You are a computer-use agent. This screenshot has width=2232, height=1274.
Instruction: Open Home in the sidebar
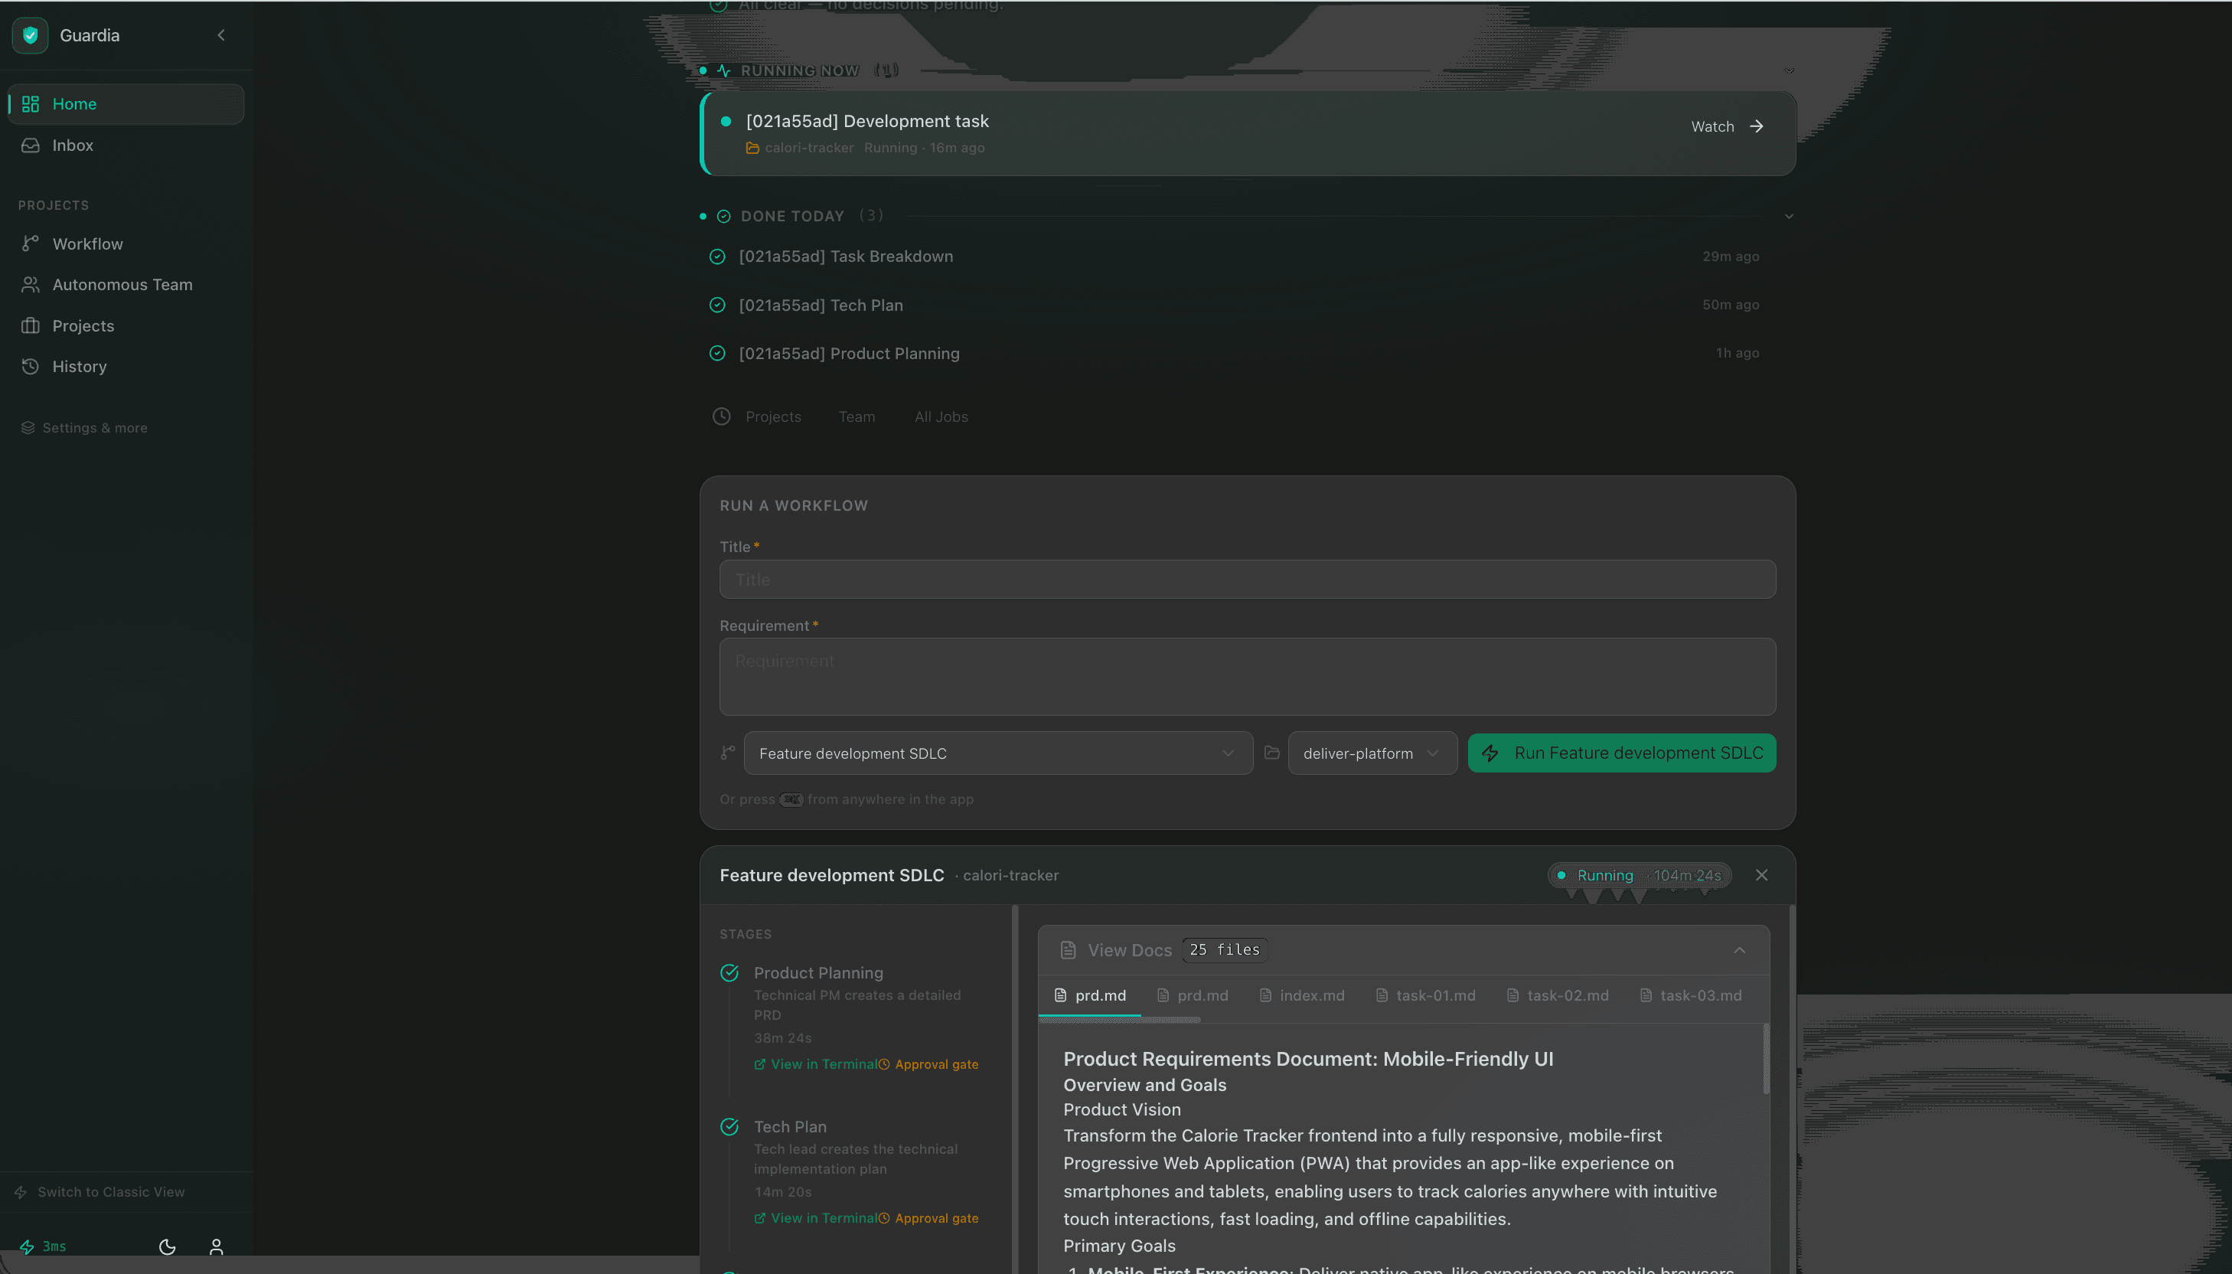click(126, 104)
